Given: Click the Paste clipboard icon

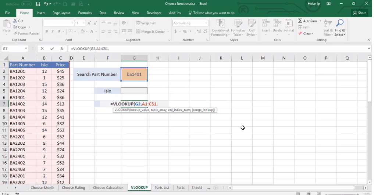Looking at the screenshot, I should (7, 24).
